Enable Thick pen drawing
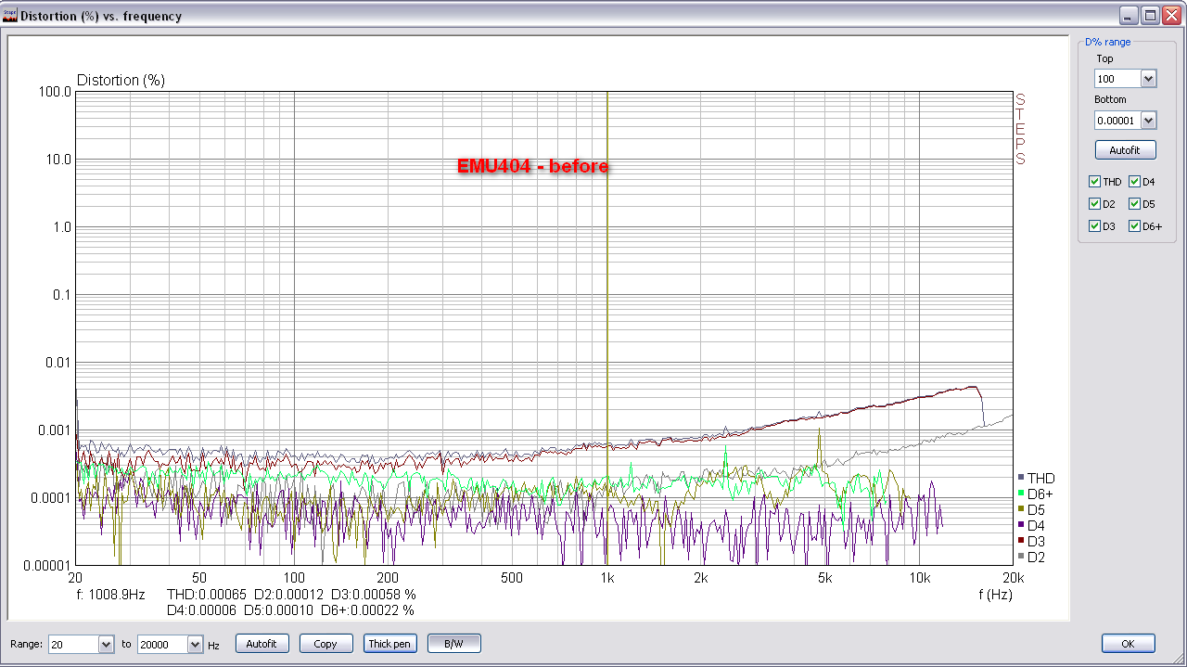The image size is (1187, 667). [x=389, y=644]
